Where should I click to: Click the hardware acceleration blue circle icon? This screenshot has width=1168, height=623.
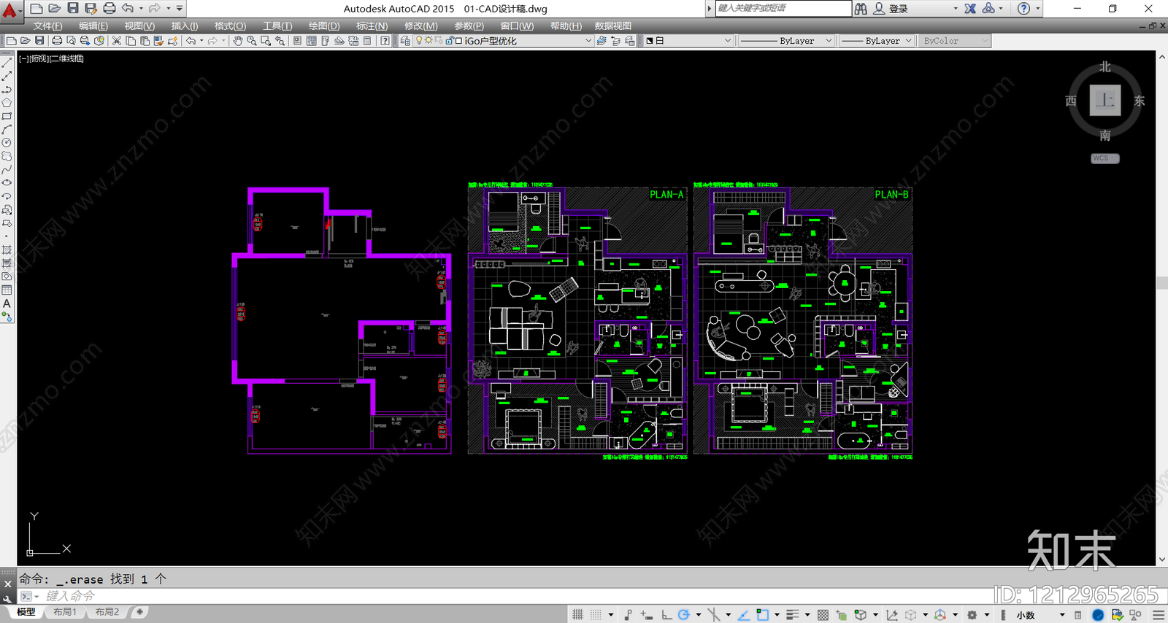(x=1097, y=615)
